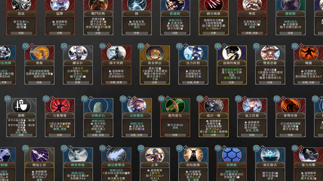Viewport: 323px width, 181px height.
Task: Click the 屏障術 hexagon barrier artwork
Action: (x=231, y=155)
